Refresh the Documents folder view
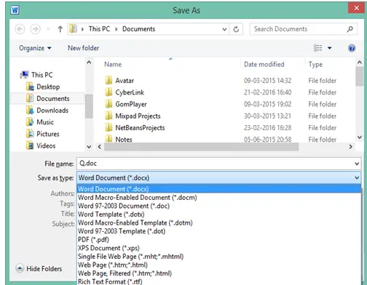Image resolution: width=367 pixels, height=285 pixels. tap(236, 29)
